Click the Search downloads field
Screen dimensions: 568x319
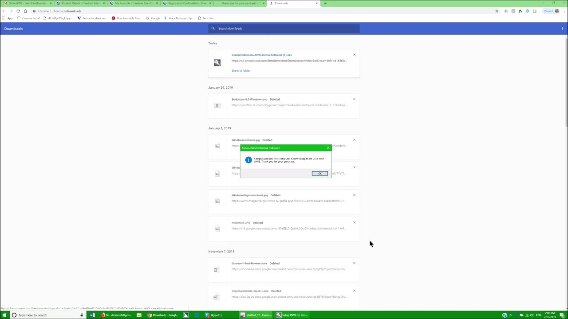284,28
